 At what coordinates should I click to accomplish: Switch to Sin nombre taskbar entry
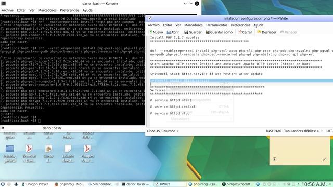[101, 184]
